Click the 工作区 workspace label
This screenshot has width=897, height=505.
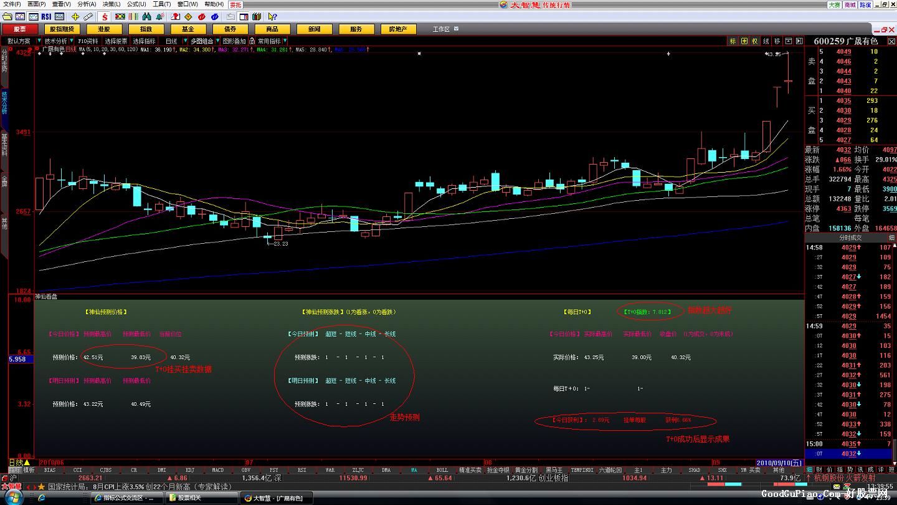(442, 29)
